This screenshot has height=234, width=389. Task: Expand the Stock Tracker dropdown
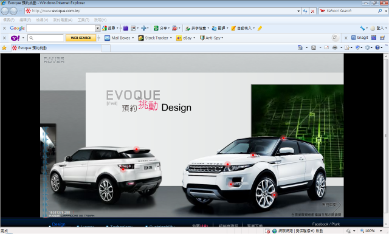[x=171, y=38]
